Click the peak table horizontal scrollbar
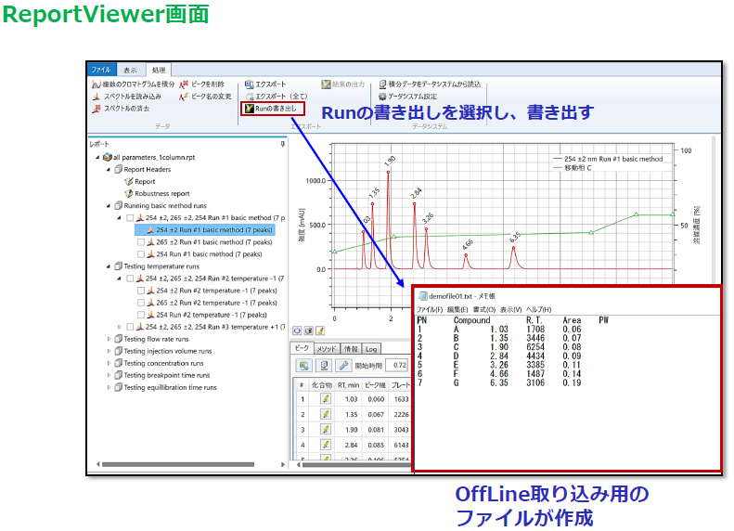 pyautogui.click(x=355, y=464)
